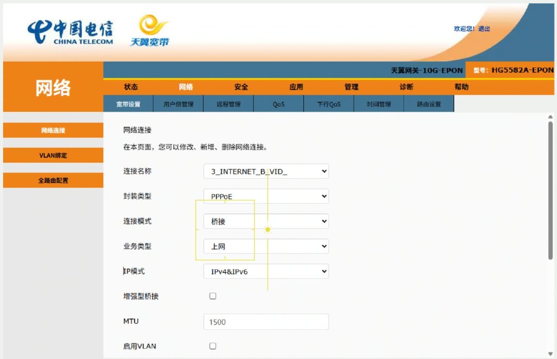Screen dimensions: 557x359
Task: Open the 帮助 main menu
Action: tap(462, 87)
